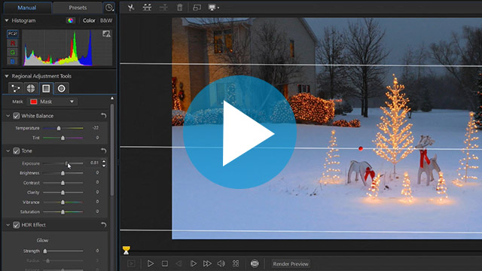
Task: Open the history clock icon
Action: pos(109,8)
